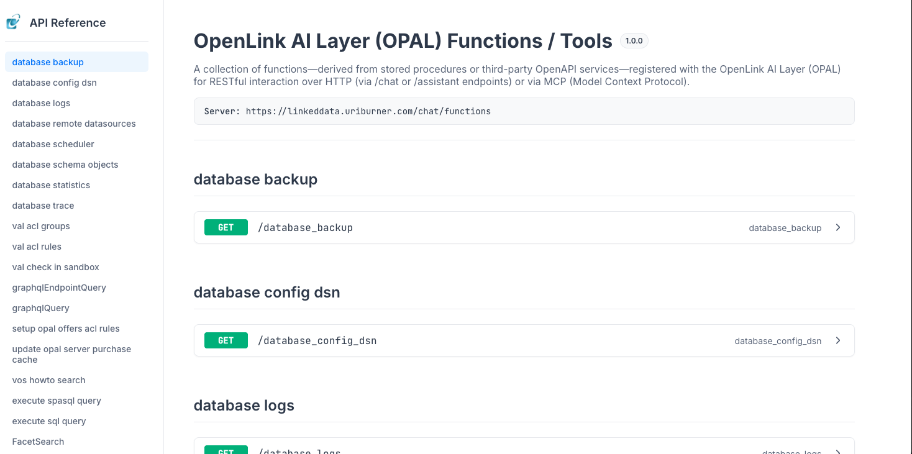Select database config dsn in sidebar
912x454 pixels.
pyautogui.click(x=76, y=83)
